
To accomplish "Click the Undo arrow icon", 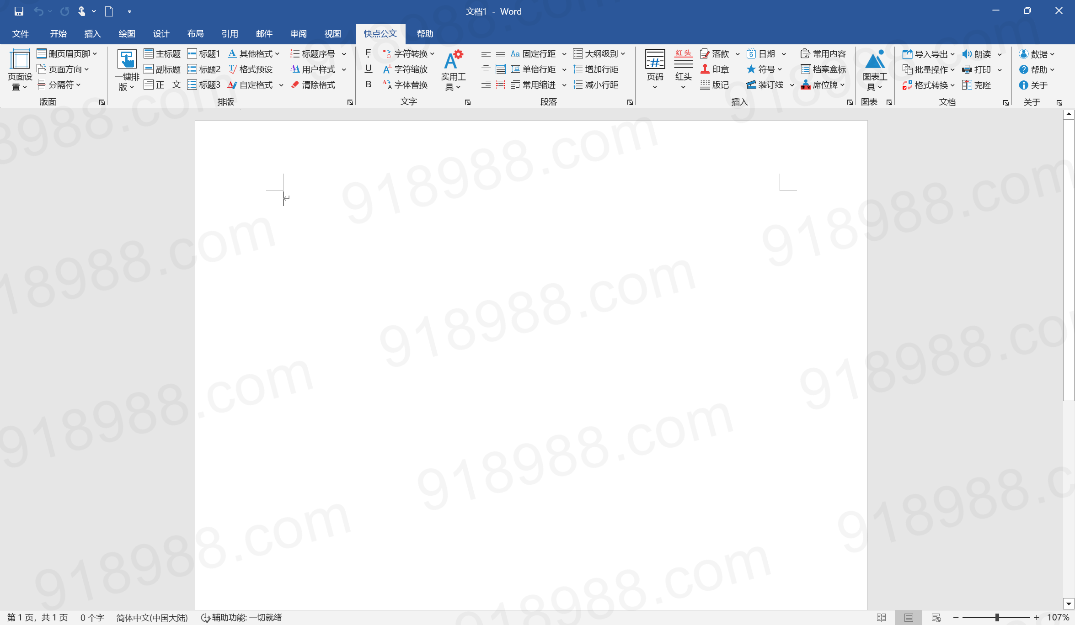I will pyautogui.click(x=38, y=11).
